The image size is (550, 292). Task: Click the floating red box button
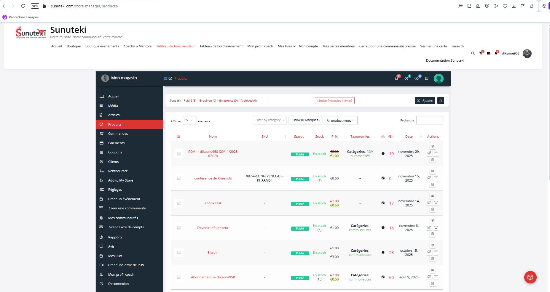(x=530, y=277)
